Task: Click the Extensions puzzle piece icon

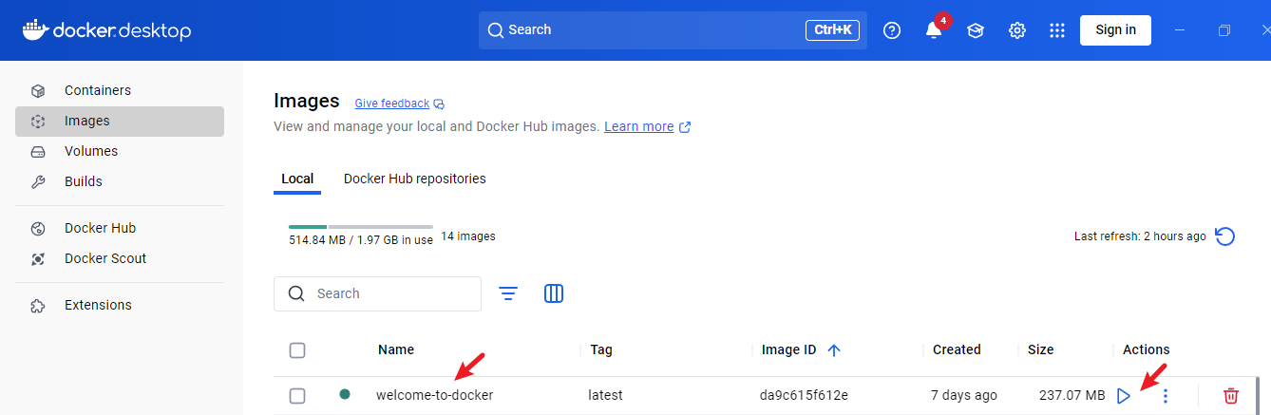Action: click(38, 306)
